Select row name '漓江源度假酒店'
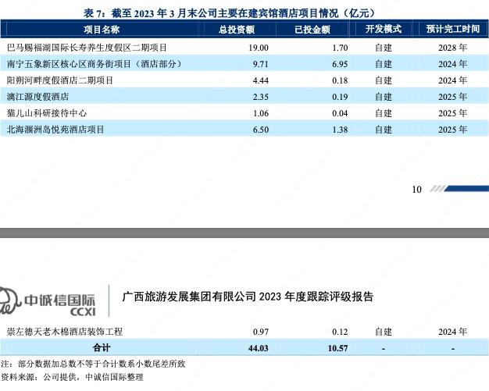This screenshot has height=391, width=489. pyautogui.click(x=37, y=97)
